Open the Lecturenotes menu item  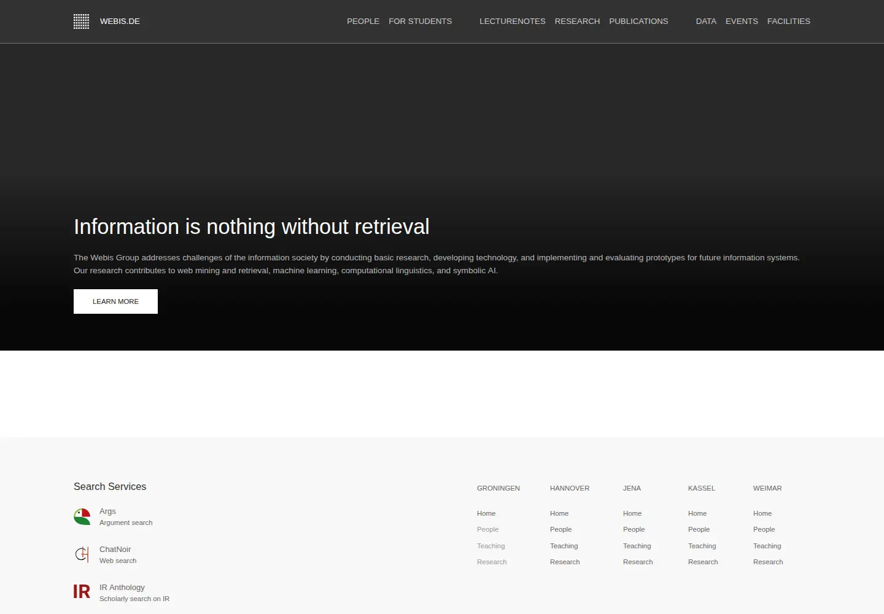pos(512,21)
